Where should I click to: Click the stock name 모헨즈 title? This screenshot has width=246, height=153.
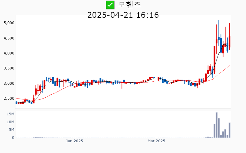(x=129, y=5)
